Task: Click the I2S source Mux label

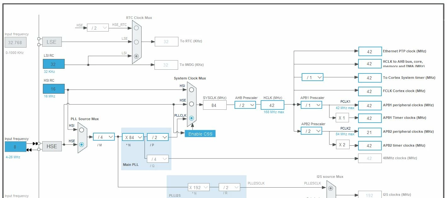Action: click(330, 177)
